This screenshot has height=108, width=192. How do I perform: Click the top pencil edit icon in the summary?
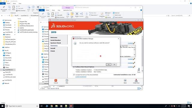pos(134,43)
